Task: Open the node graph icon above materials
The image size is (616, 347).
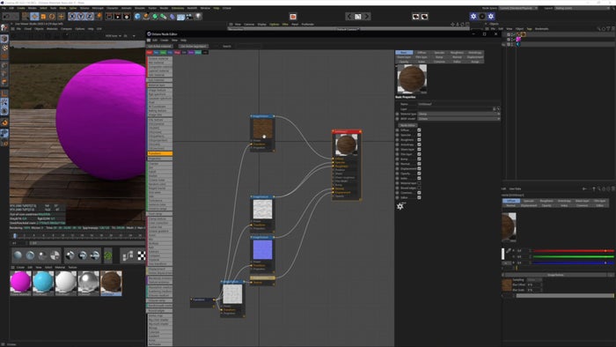Action: pyautogui.click(x=128, y=255)
